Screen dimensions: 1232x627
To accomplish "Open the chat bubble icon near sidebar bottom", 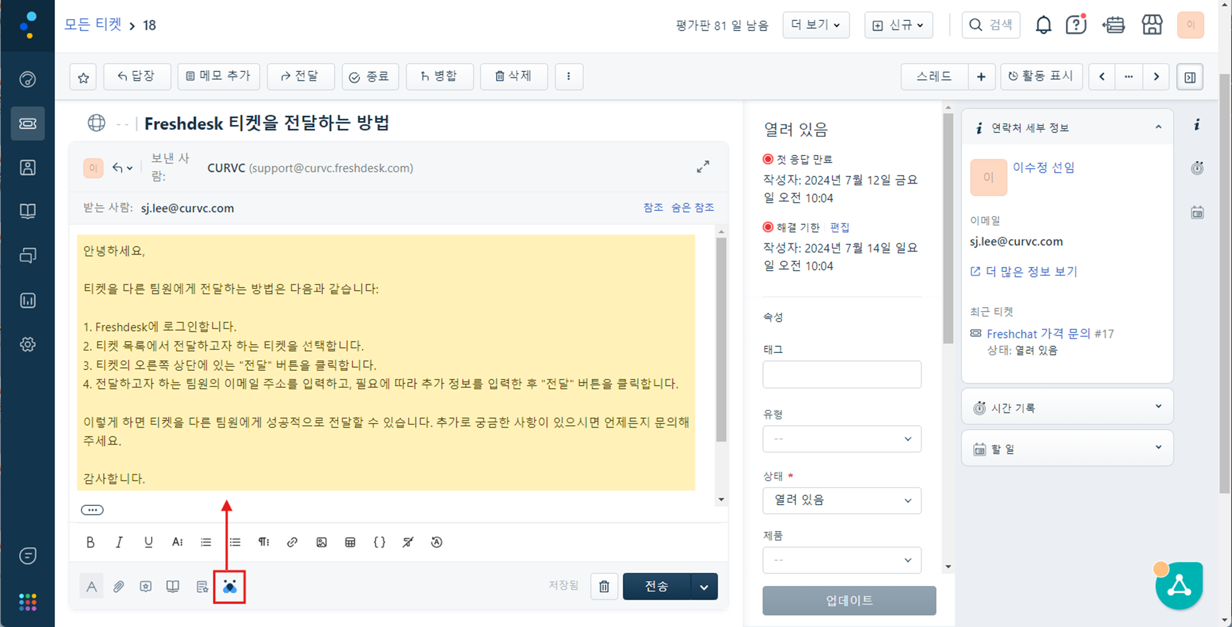I will point(27,556).
